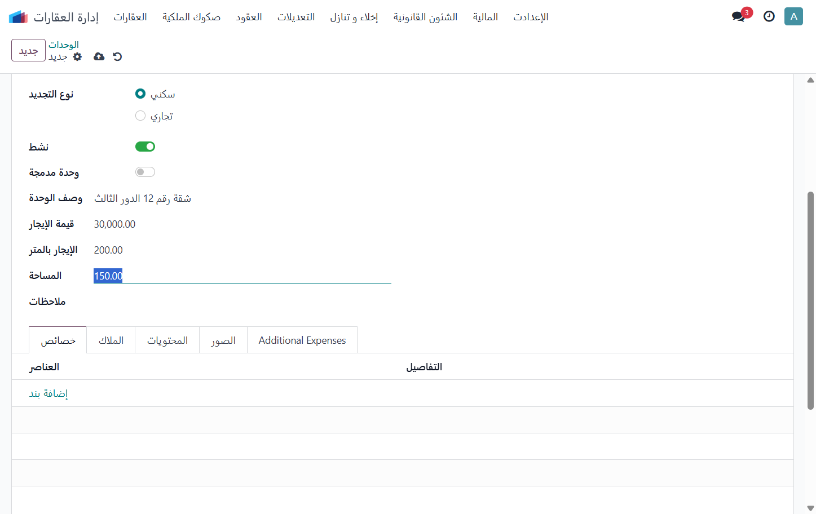Switch to the المحتويات tab

[167, 340]
